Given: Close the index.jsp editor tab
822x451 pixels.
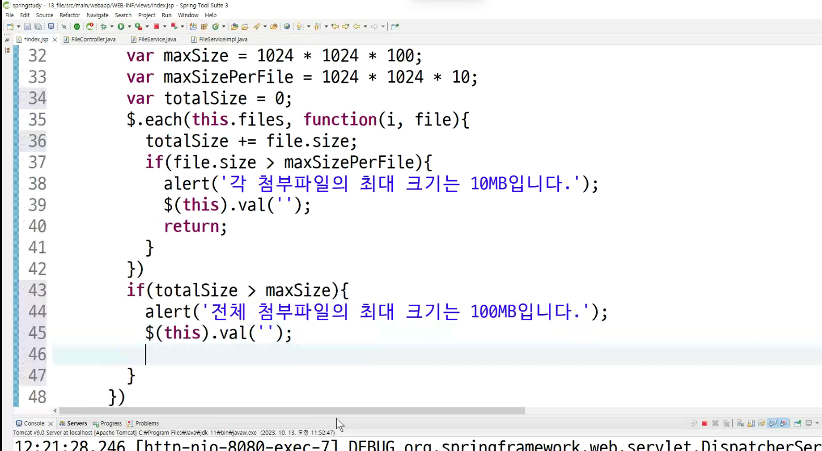Looking at the screenshot, I should pyautogui.click(x=55, y=40).
